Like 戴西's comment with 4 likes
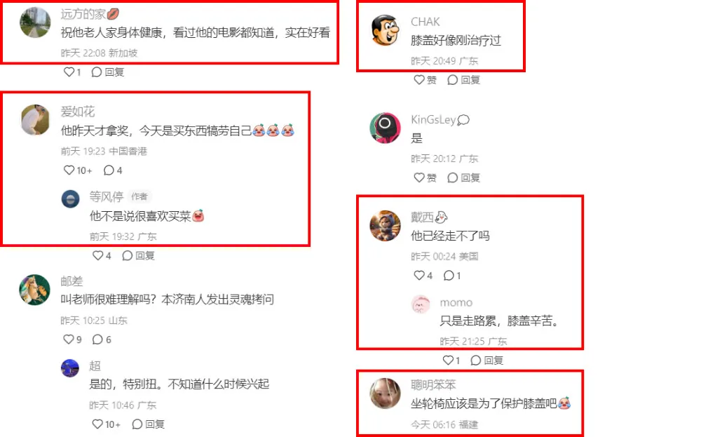Image resolution: width=701 pixels, height=437 pixels. 423,276
